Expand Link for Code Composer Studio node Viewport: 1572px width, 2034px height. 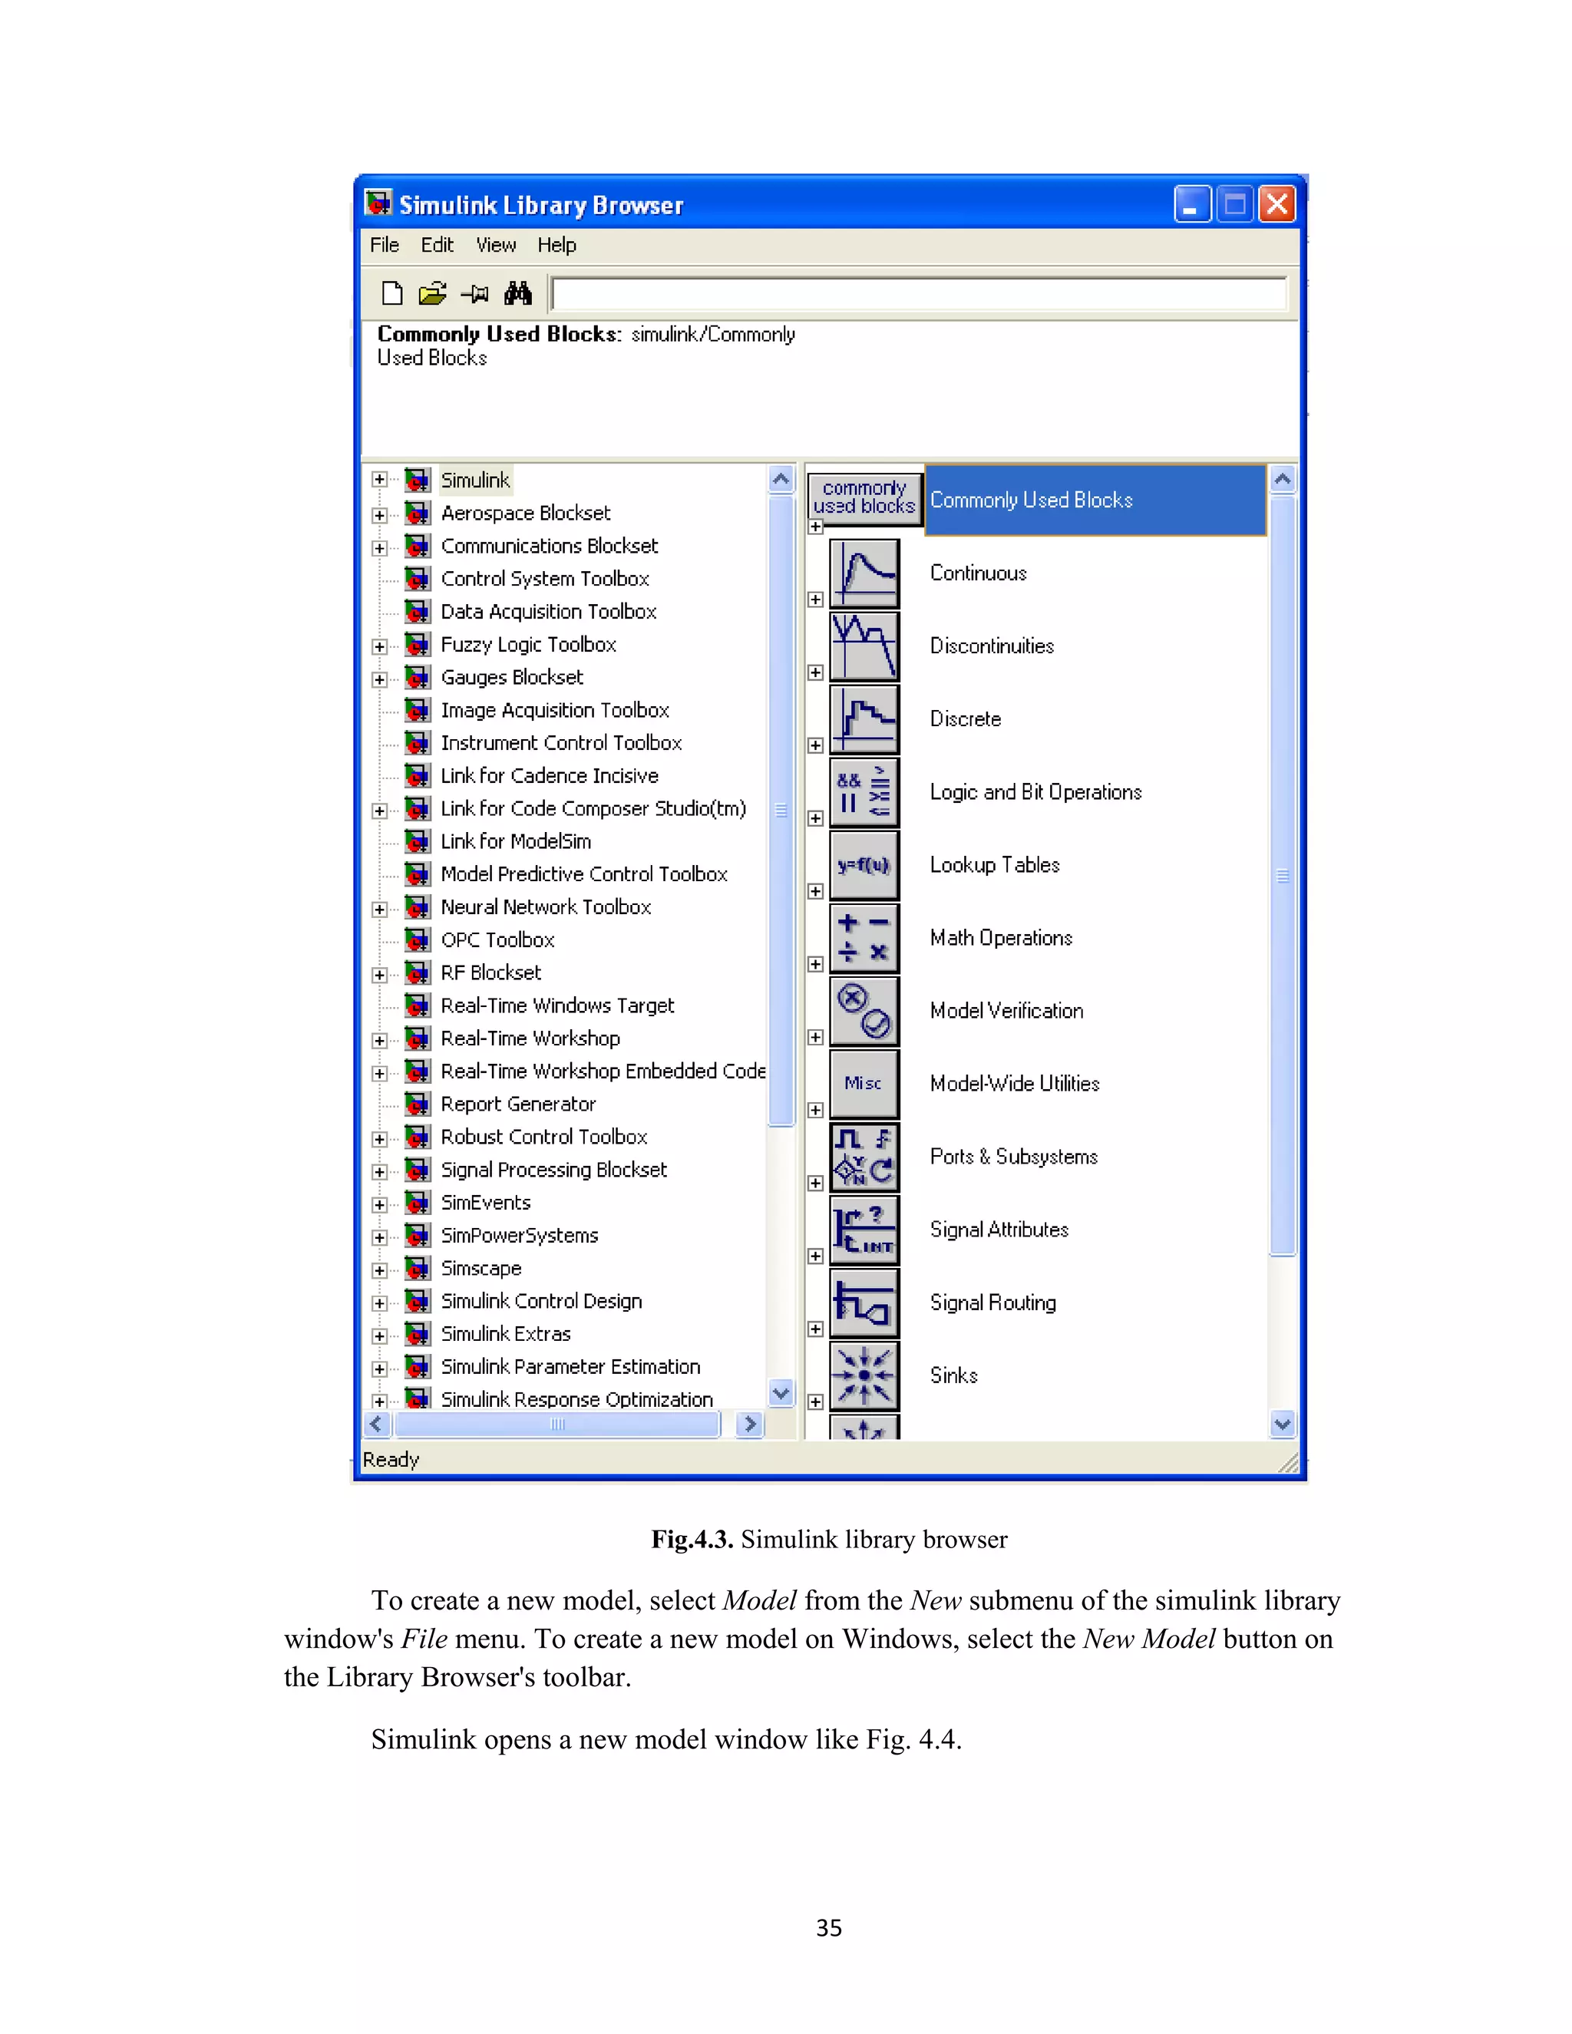[379, 811]
